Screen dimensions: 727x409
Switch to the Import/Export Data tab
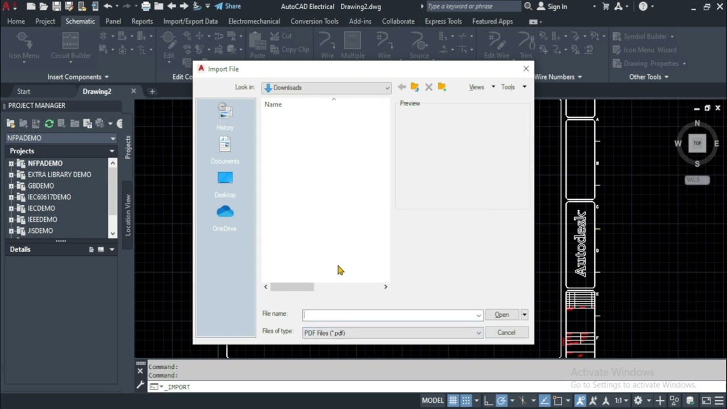coord(190,21)
